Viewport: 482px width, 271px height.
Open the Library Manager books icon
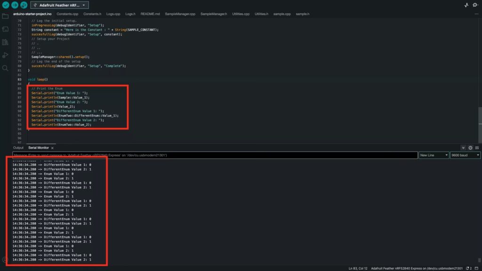pyautogui.click(x=6, y=42)
